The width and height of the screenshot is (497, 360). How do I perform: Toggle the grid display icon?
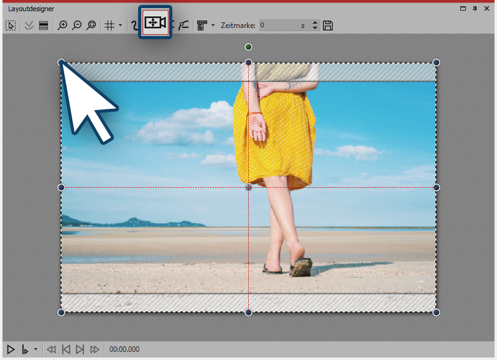tap(109, 25)
